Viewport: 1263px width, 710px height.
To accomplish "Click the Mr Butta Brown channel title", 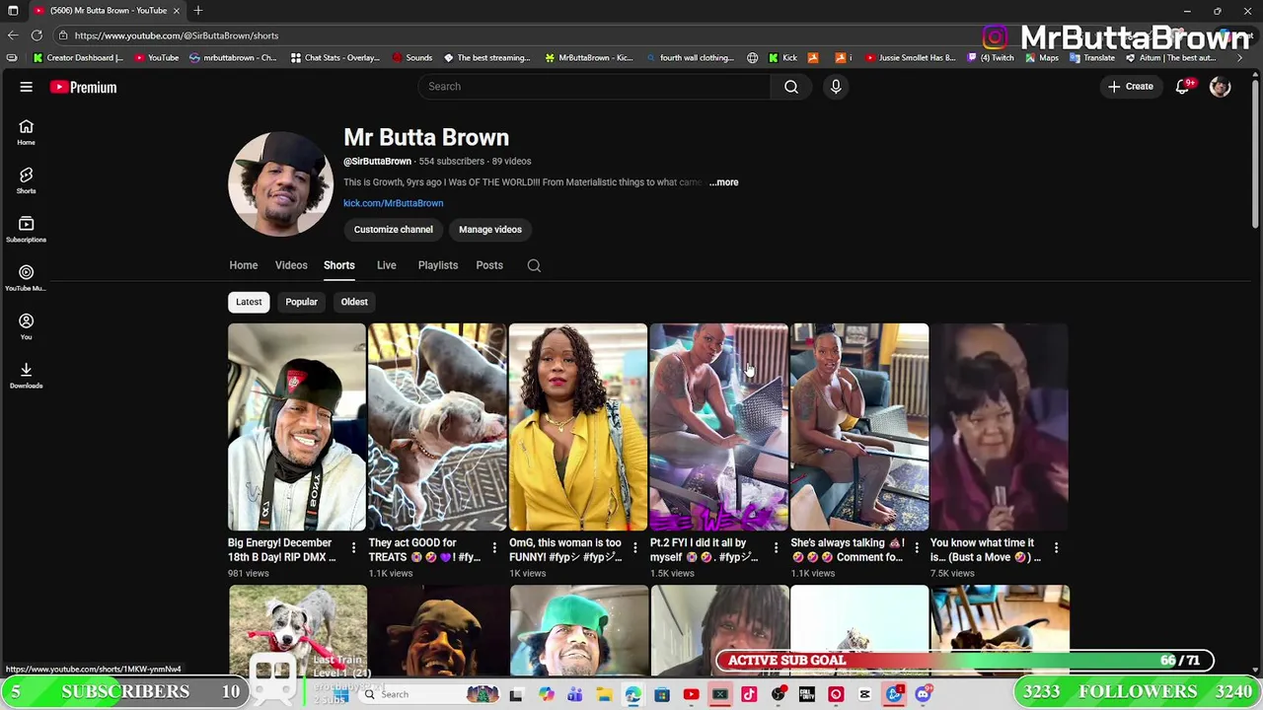I will coord(426,138).
